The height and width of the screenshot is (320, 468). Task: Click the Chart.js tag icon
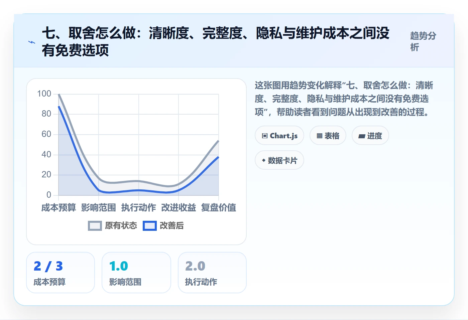(x=265, y=136)
